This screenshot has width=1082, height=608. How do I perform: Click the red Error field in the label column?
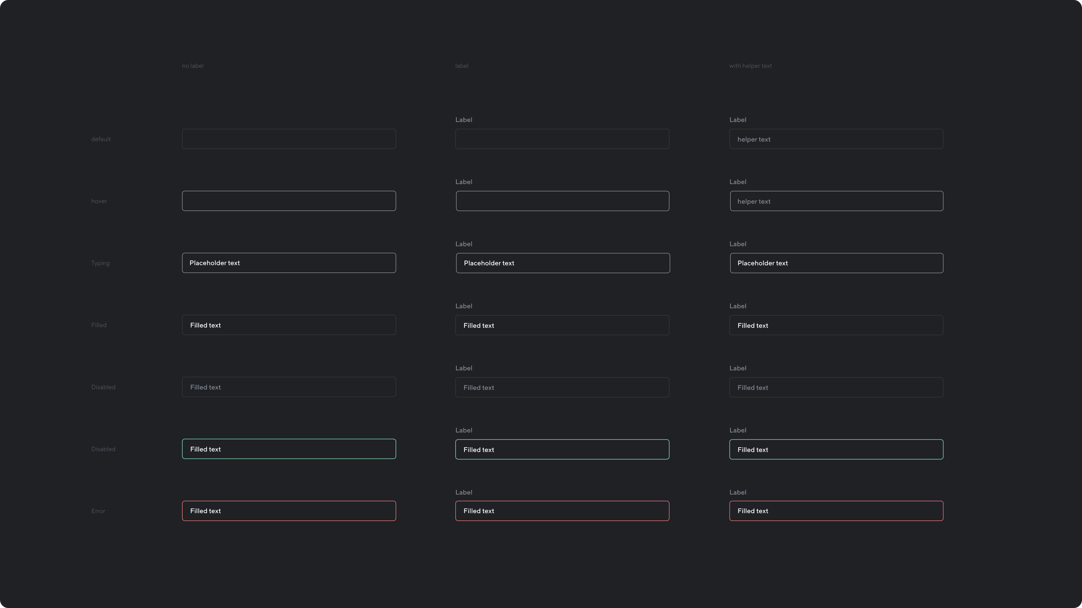pyautogui.click(x=562, y=511)
